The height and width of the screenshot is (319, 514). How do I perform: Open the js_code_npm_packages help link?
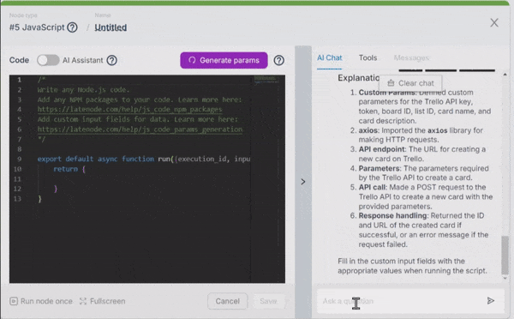130,109
